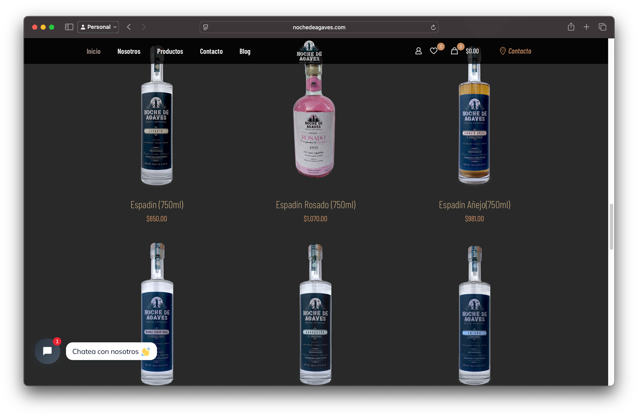Select the pink Espadín Rosado bottle image
The image size is (638, 417).
tap(315, 120)
